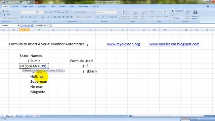This screenshot has height=121, width=215.
Task: Open the font size dropdown
Action: (x=42, y=12)
